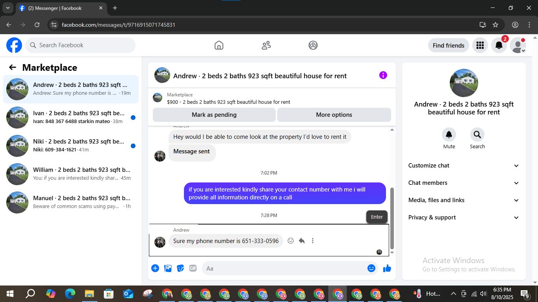Viewport: 538px width, 302px height.
Task: Show hidden system tray icons
Action: (453, 294)
